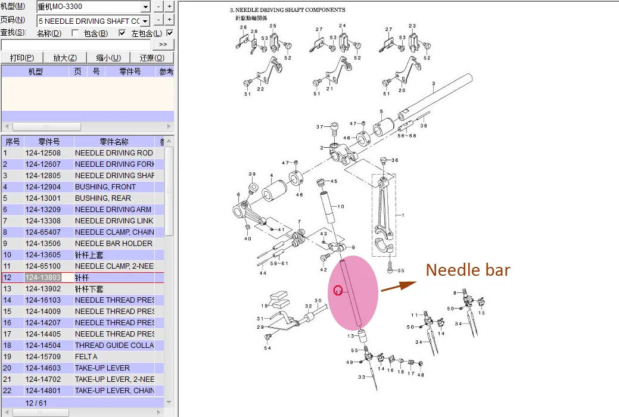Viewport: 619px width, 417px height.
Task: Click the 缩小(U) zoom out button
Action: 108,58
